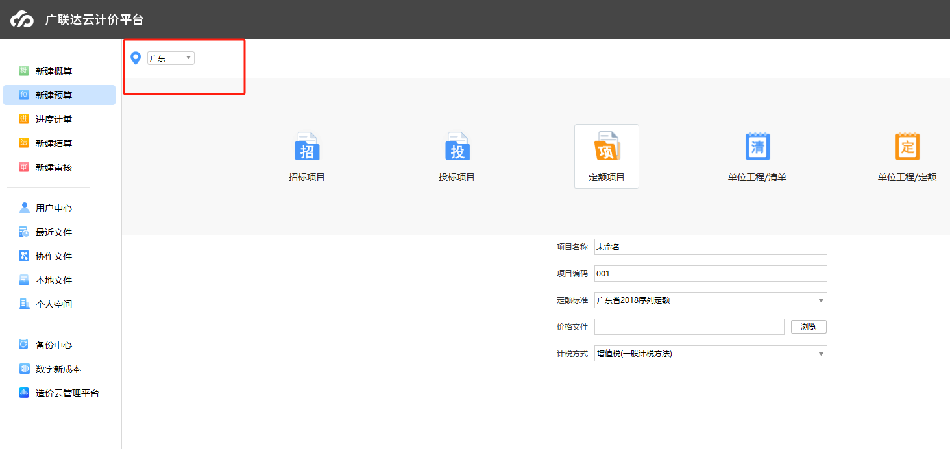
Task: Open the 计税方式 dropdown
Action: click(x=711, y=354)
